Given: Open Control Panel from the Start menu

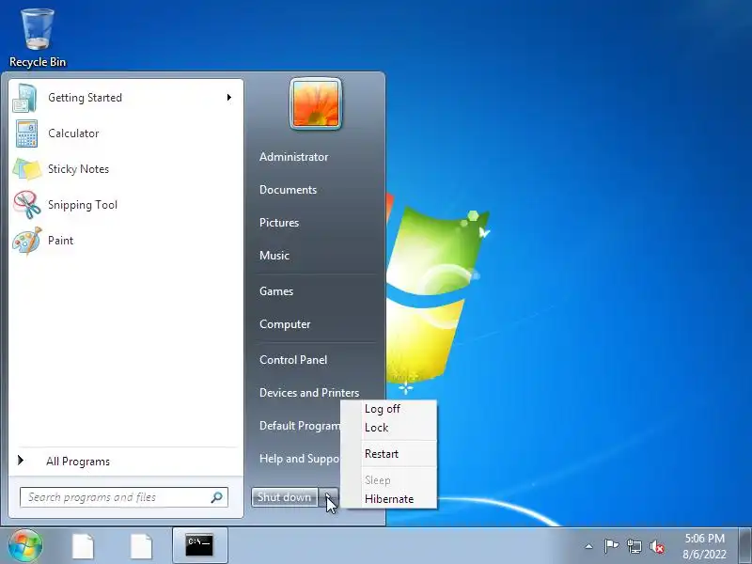Looking at the screenshot, I should 293,360.
